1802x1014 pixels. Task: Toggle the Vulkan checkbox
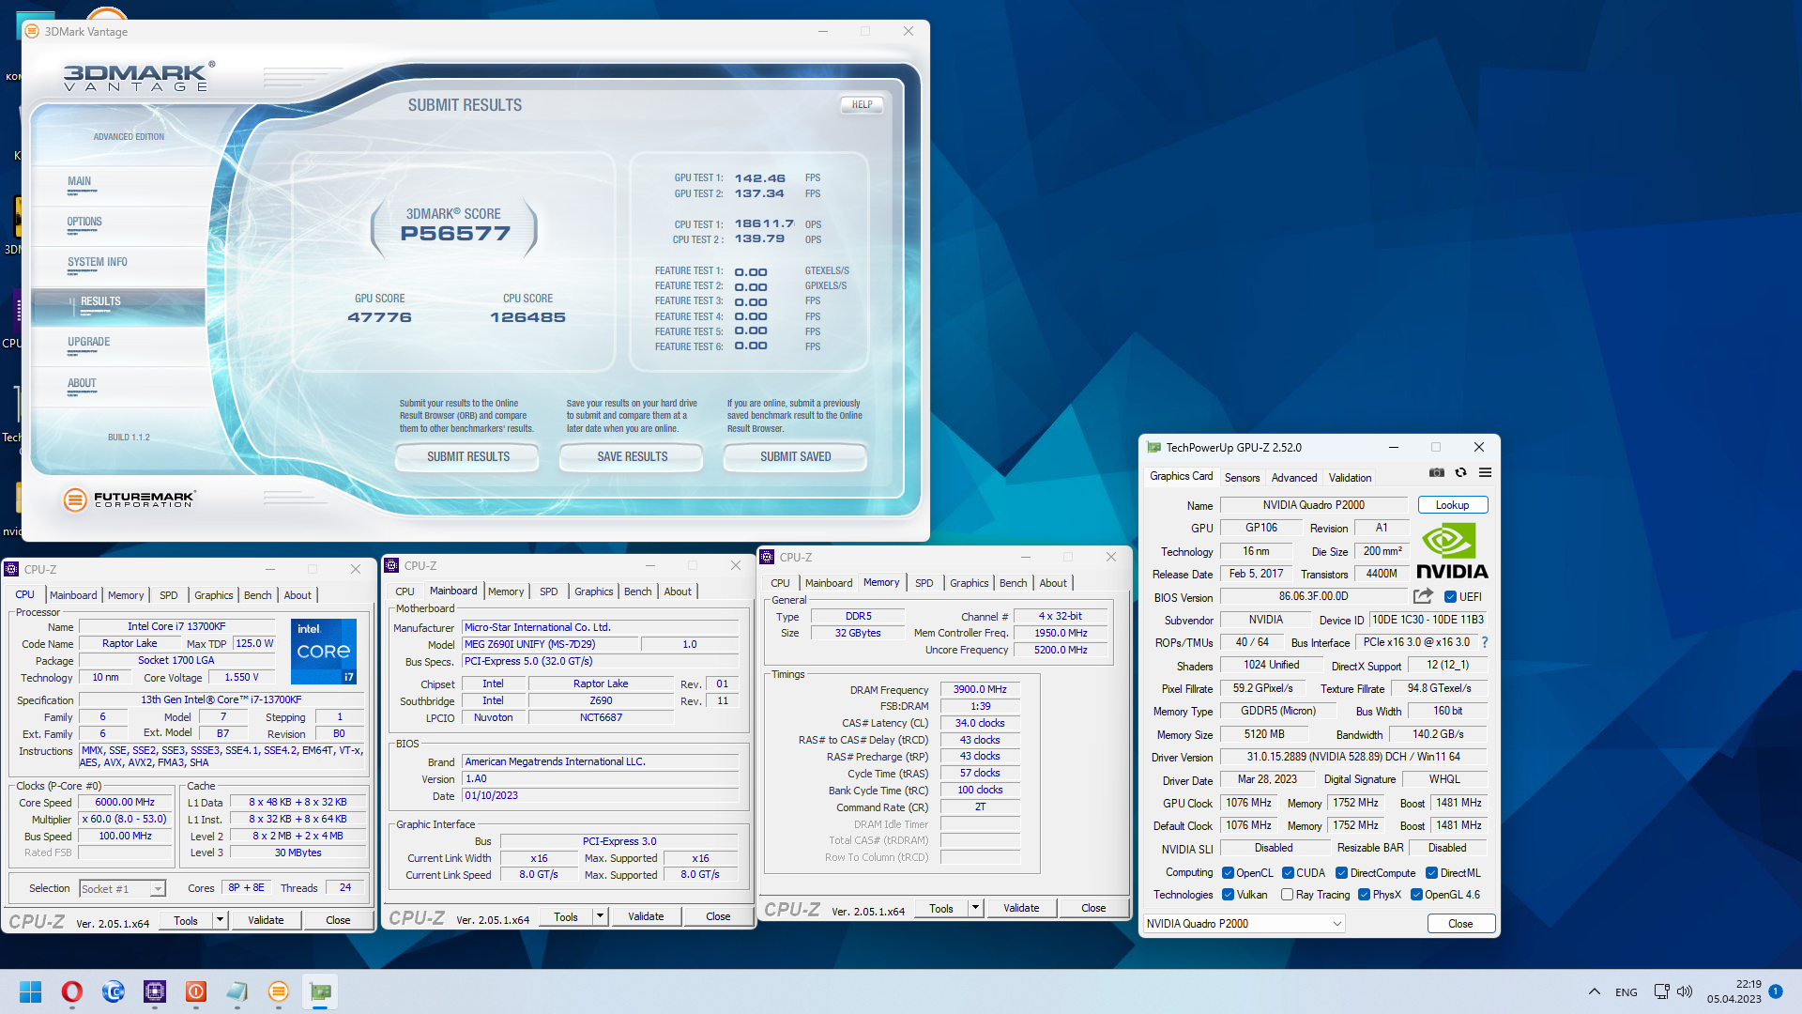coord(1228,895)
